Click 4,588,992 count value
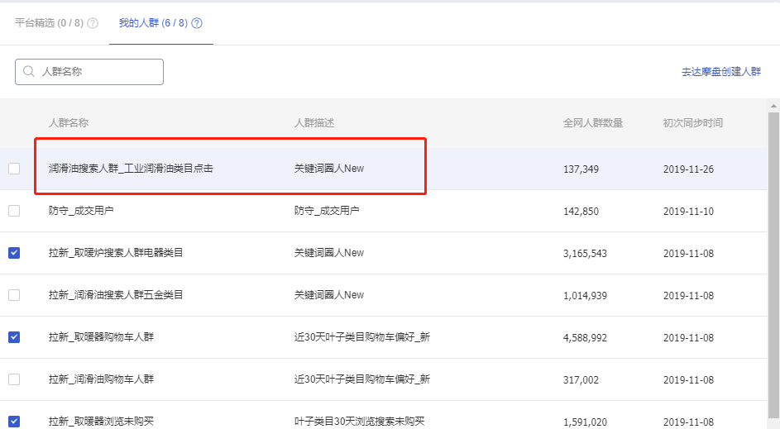Viewport: 780px width, 429px height. tap(585, 338)
